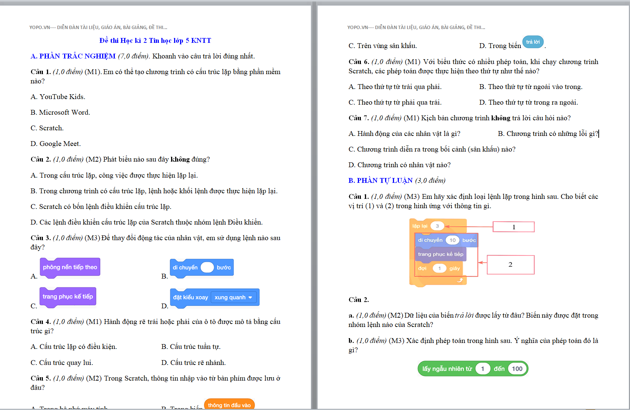
Task: Click answer option 'C. Scratch.' in question 1
Action: [x=47, y=128]
